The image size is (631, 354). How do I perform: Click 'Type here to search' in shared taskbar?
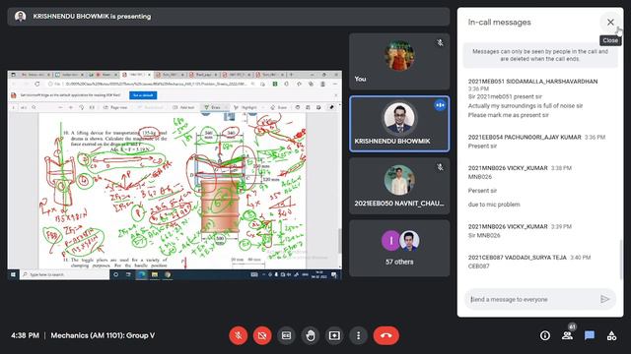point(64,274)
